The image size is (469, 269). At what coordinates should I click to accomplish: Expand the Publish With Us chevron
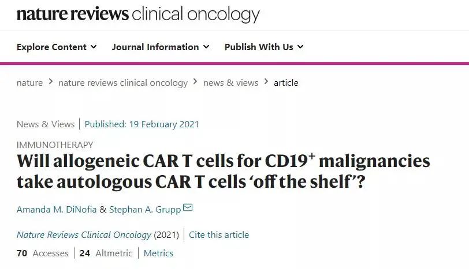(x=300, y=47)
